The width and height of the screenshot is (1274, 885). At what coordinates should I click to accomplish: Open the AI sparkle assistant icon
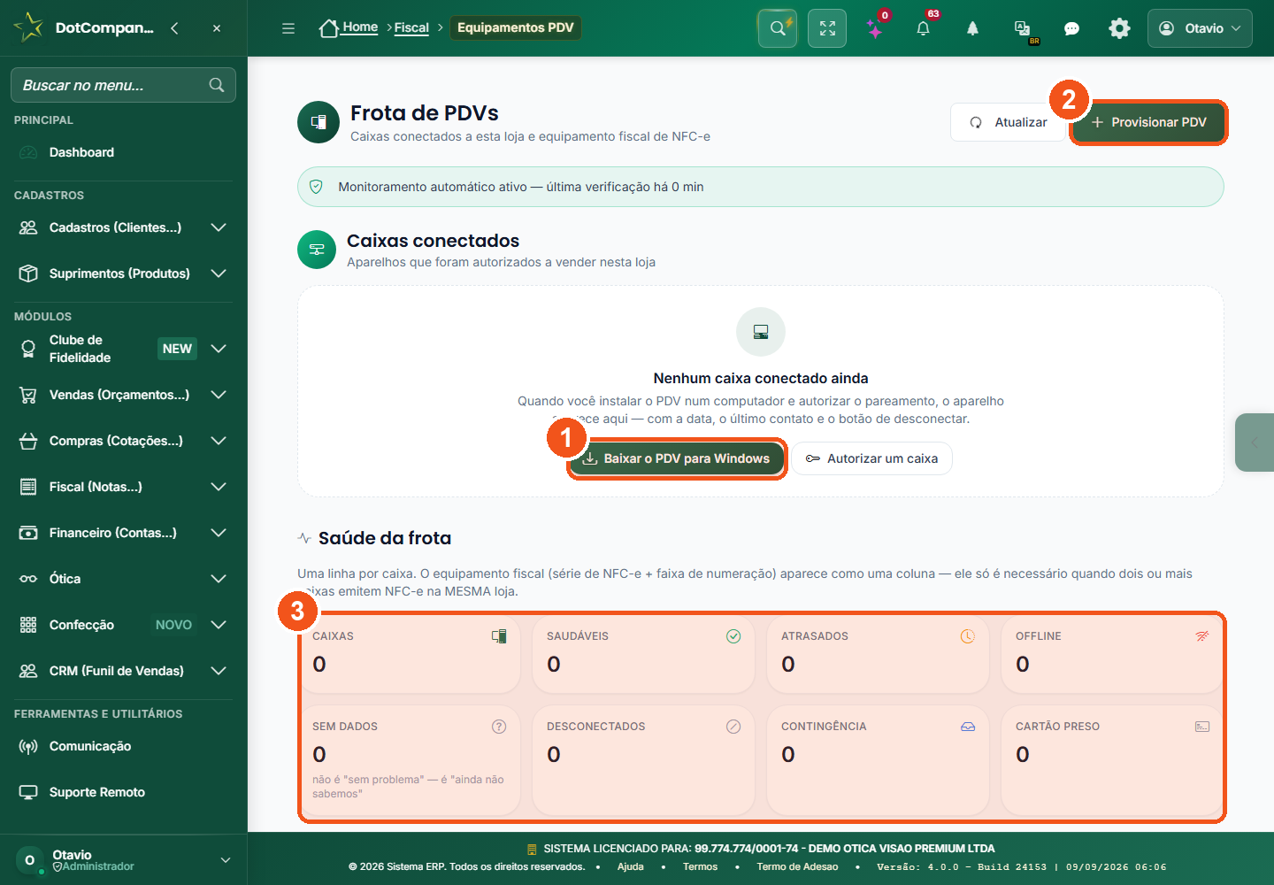click(876, 28)
